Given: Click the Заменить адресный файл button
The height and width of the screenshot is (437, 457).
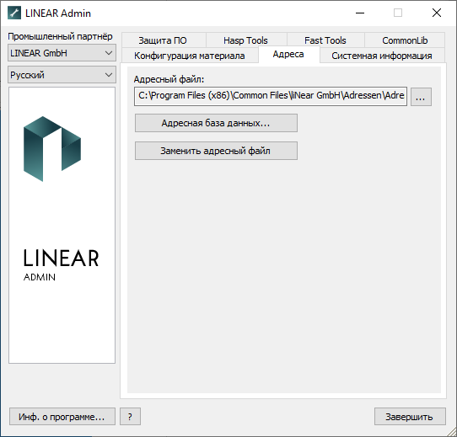Looking at the screenshot, I should (x=216, y=151).
